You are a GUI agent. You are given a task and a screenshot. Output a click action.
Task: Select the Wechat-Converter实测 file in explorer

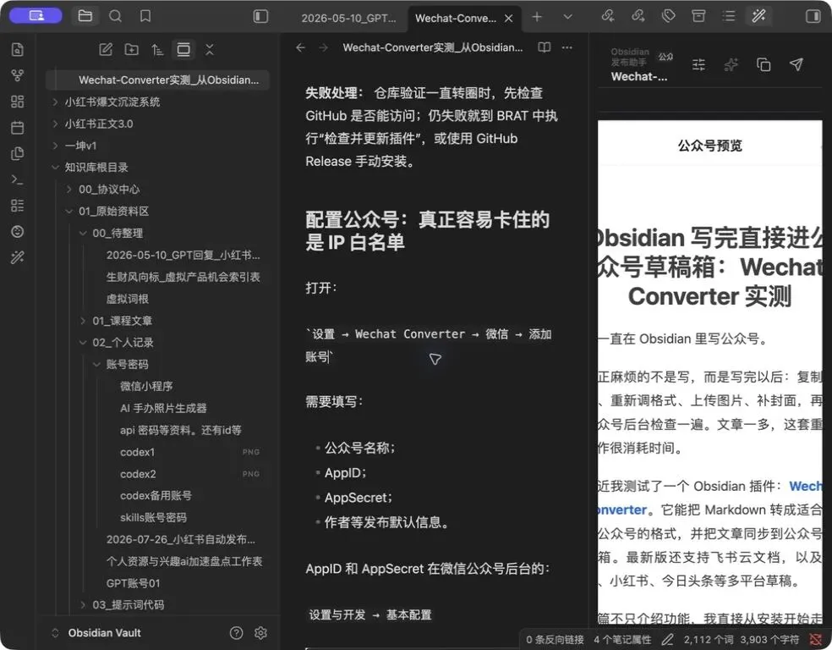(x=157, y=80)
